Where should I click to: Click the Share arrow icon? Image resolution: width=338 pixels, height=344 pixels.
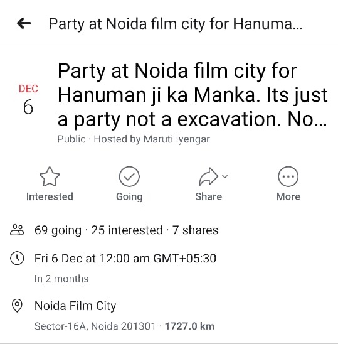208,176
